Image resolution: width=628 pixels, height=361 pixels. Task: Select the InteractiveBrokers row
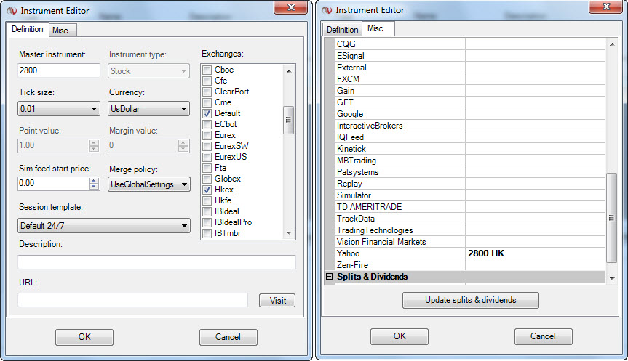[470, 126]
